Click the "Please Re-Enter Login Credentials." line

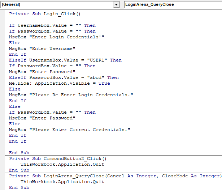click(71, 95)
